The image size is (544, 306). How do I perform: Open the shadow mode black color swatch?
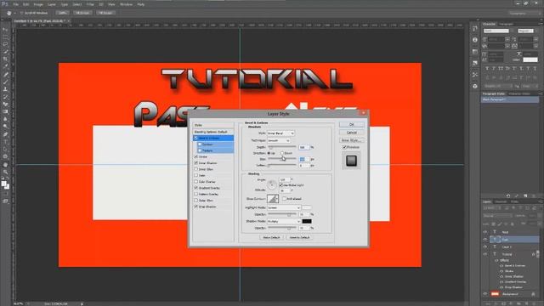pos(307,221)
